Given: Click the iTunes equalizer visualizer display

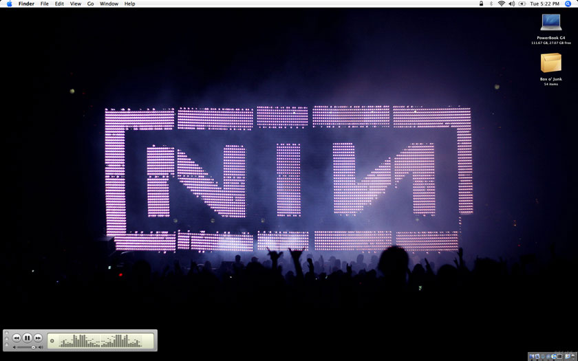Looking at the screenshot, I should pos(100,341).
